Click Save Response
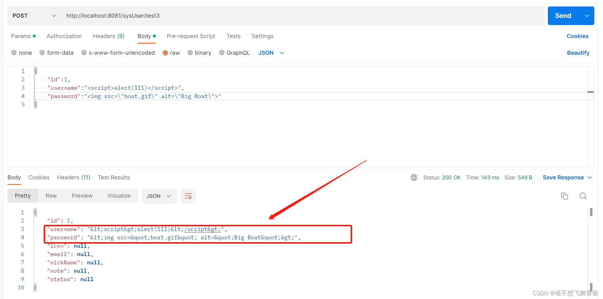603x299 pixels. click(x=563, y=177)
